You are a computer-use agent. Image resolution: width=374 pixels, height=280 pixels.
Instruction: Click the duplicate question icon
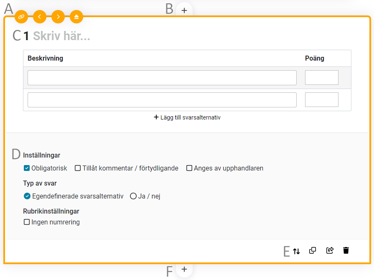[x=313, y=251]
